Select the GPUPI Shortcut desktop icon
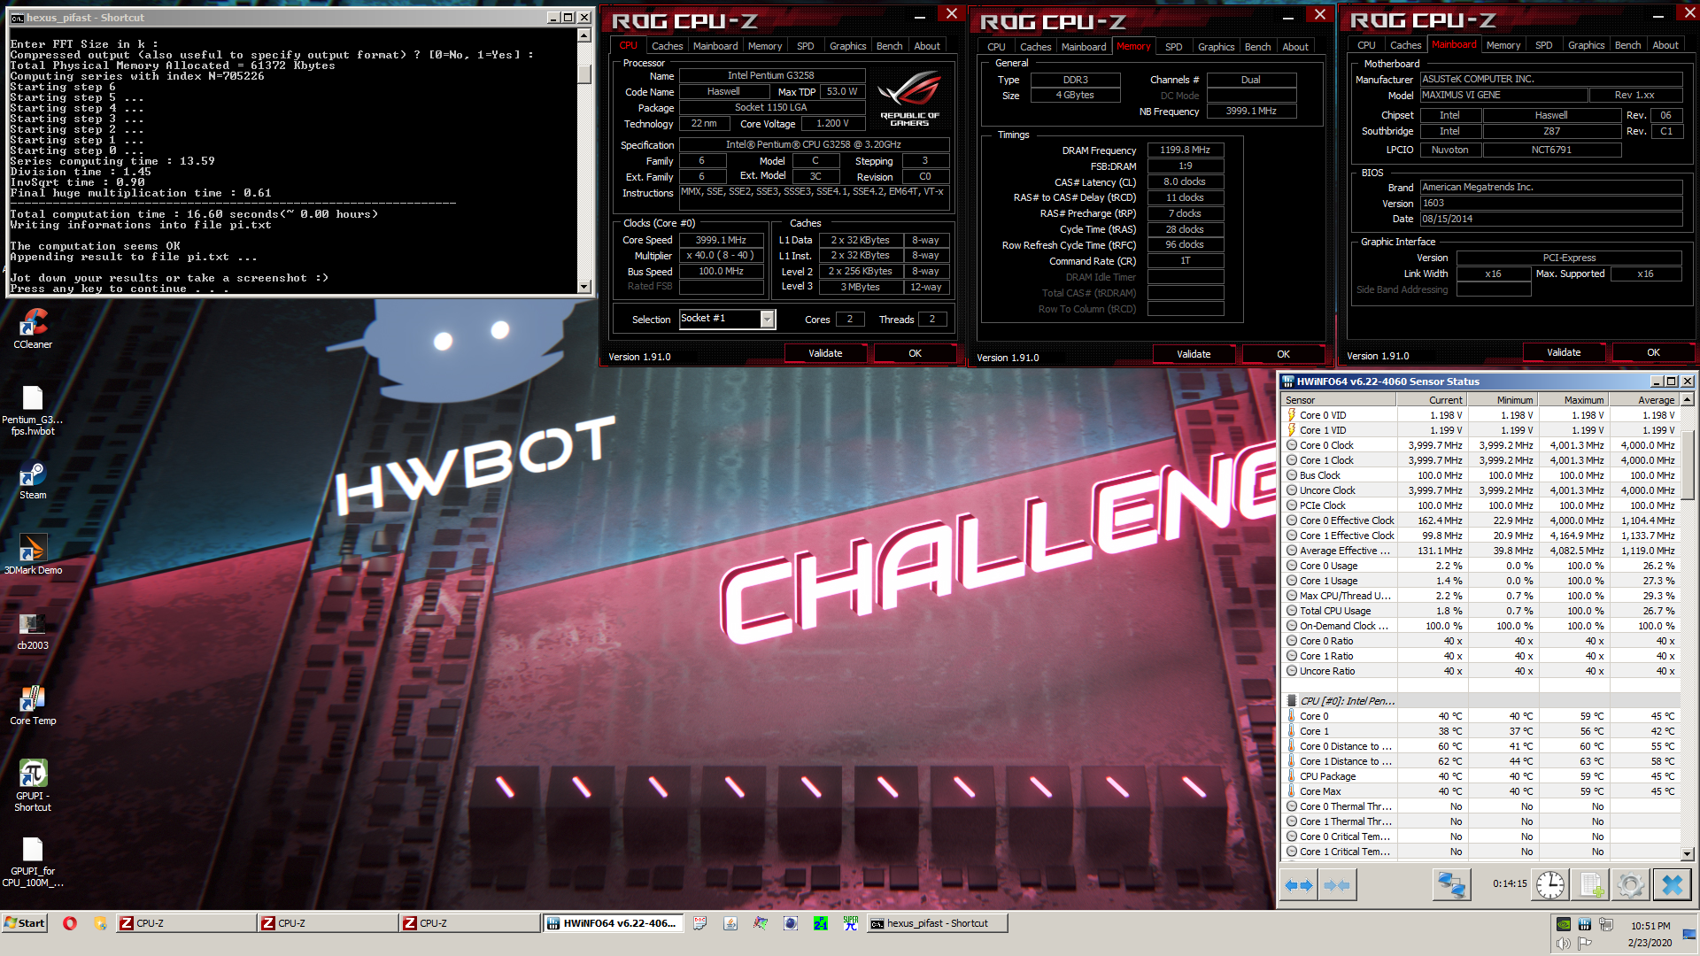 [33, 786]
